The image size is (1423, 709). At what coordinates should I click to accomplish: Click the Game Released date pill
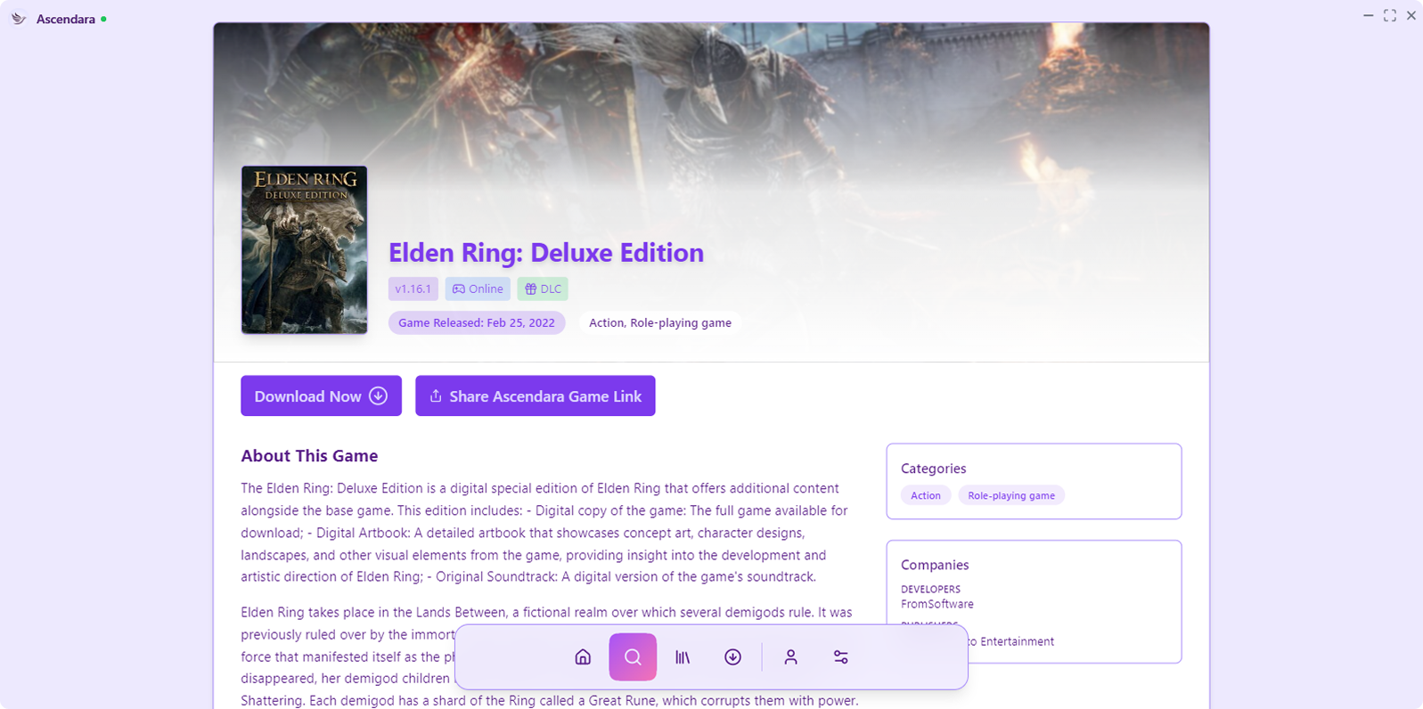pos(476,322)
